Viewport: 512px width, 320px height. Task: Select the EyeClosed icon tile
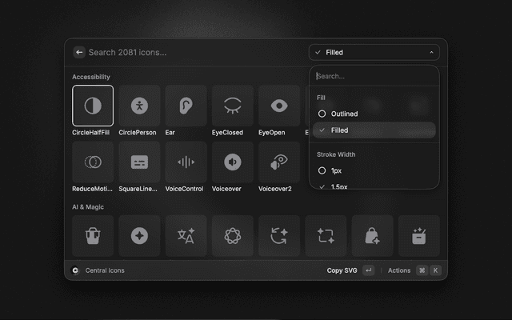tap(233, 106)
